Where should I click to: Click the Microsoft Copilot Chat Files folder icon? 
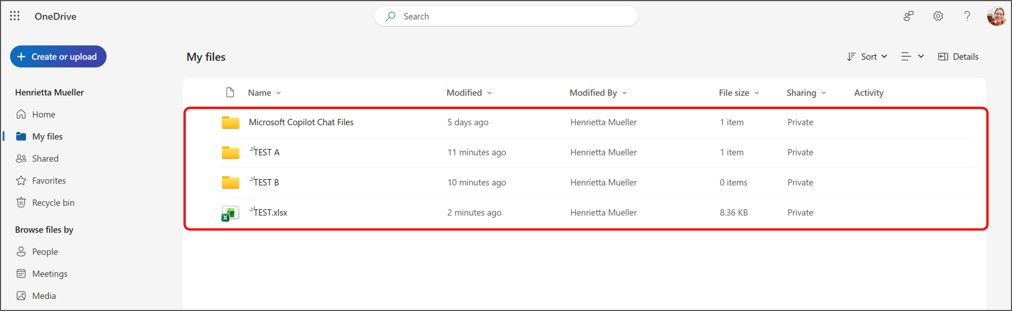pos(230,123)
